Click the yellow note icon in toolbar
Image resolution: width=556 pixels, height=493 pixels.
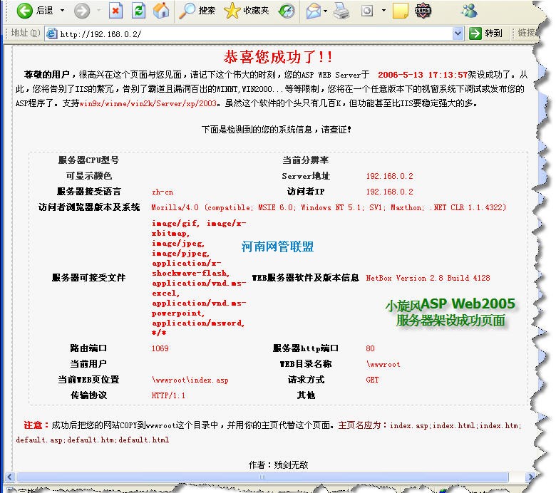click(x=401, y=11)
